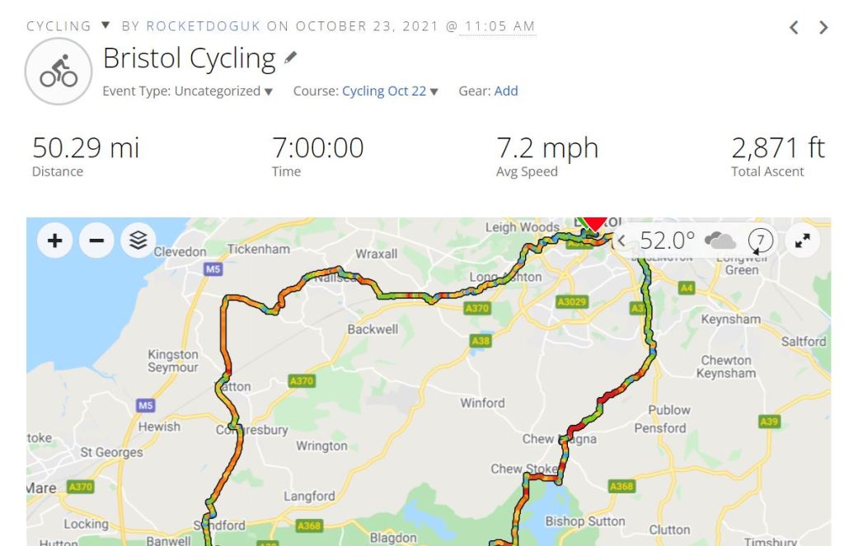Open the map layers selector
This screenshot has width=844, height=546.
click(138, 240)
